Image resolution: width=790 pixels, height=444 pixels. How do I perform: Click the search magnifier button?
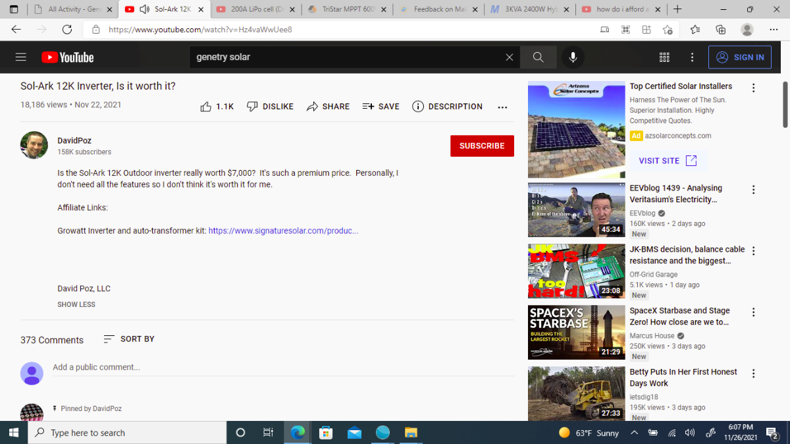pyautogui.click(x=538, y=57)
